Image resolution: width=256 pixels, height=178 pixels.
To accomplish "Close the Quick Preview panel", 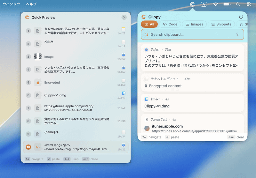I will [x=124, y=17].
